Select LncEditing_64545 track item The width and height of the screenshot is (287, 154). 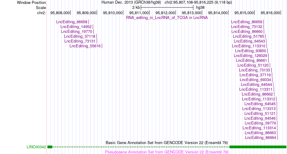(260, 104)
